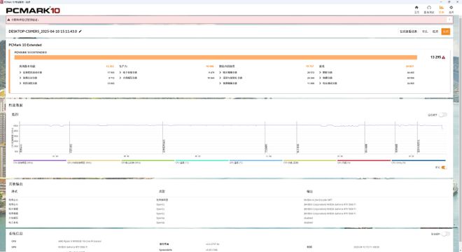Select the purple CPU clock frequency legend
The image size is (462, 252).
coord(39,162)
